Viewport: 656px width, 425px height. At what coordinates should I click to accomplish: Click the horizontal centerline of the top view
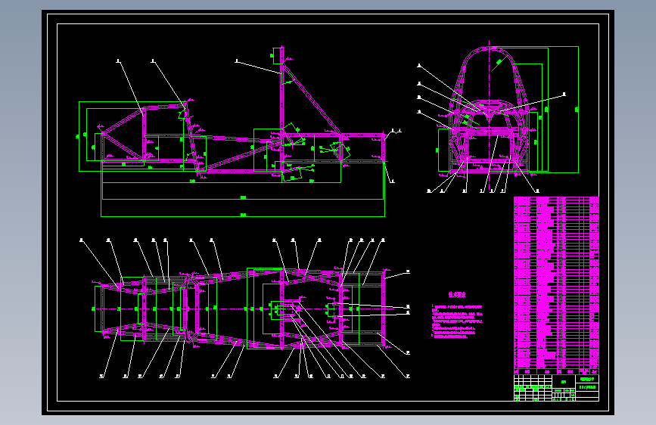pos(247,309)
